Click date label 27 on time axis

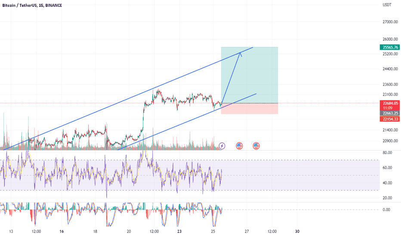(247, 231)
